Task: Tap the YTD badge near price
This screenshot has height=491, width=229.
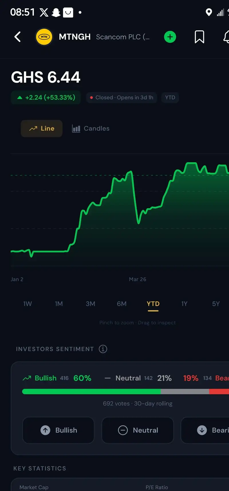Action: [170, 98]
